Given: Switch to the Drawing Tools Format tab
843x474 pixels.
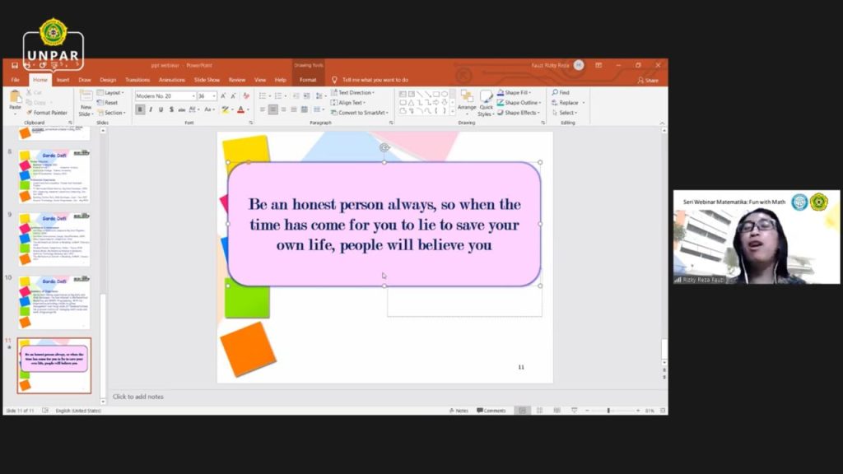Looking at the screenshot, I should click(x=308, y=80).
